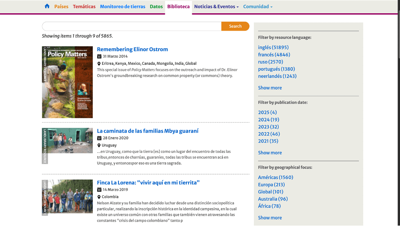
Task: Click the home icon in navigation bar
Action: 47,6
